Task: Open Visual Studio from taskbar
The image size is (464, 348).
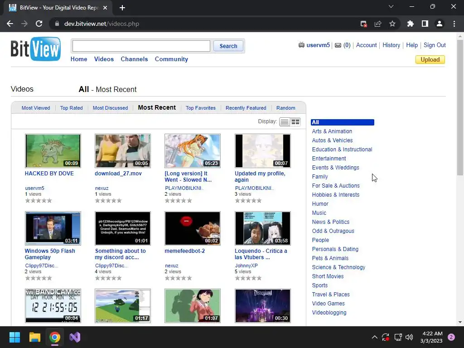Action: click(x=75, y=337)
